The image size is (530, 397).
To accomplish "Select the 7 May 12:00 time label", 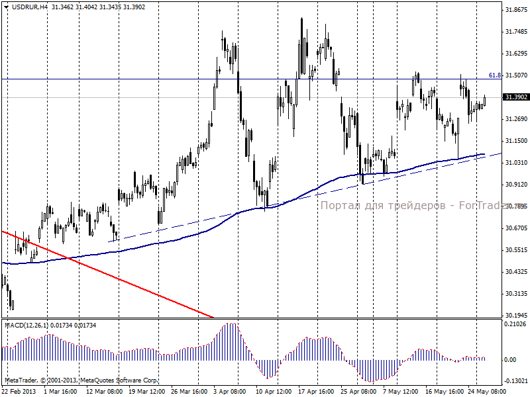I will (x=400, y=392).
